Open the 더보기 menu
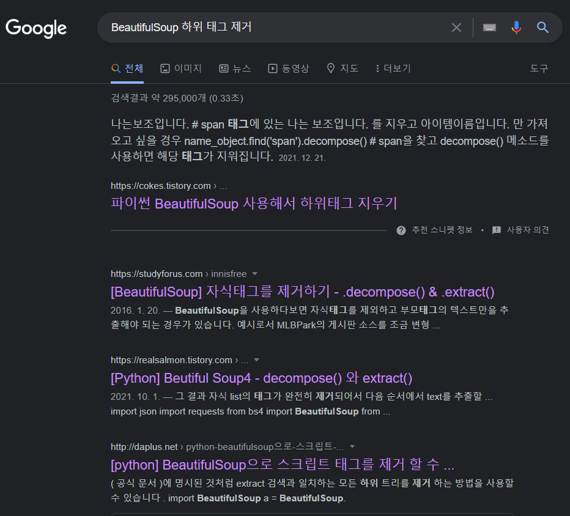Screen dimensions: 570x516 (x=393, y=68)
